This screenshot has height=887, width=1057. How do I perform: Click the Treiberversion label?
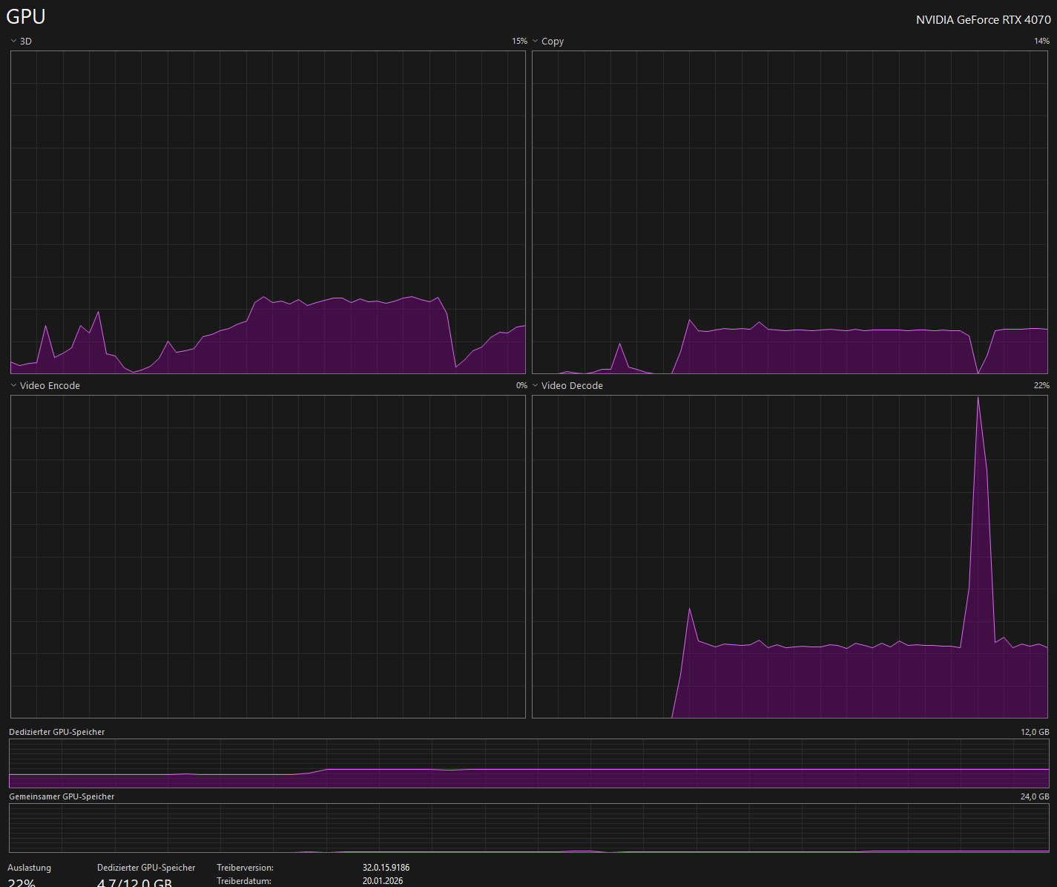[x=245, y=868]
